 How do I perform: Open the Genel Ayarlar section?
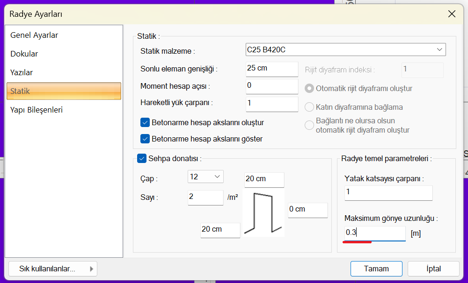point(64,35)
